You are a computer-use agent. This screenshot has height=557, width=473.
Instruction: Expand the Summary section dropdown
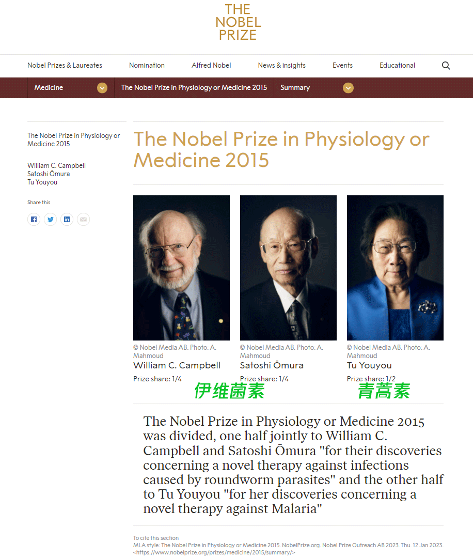349,88
